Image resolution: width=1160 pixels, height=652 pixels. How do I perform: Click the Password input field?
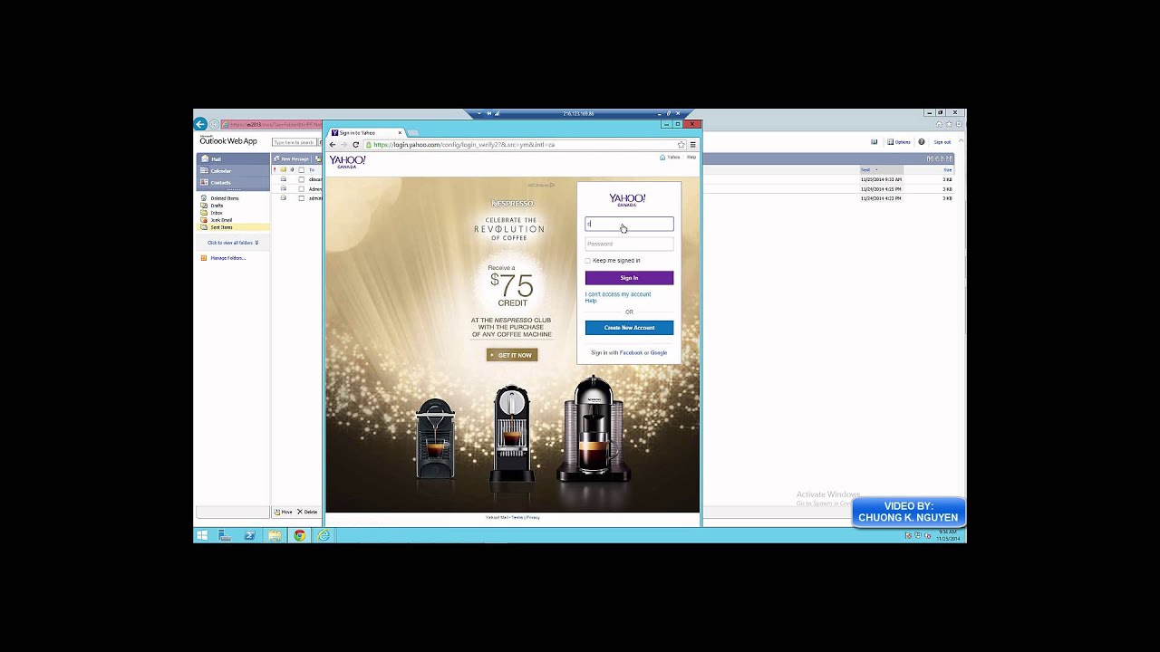pyautogui.click(x=629, y=244)
